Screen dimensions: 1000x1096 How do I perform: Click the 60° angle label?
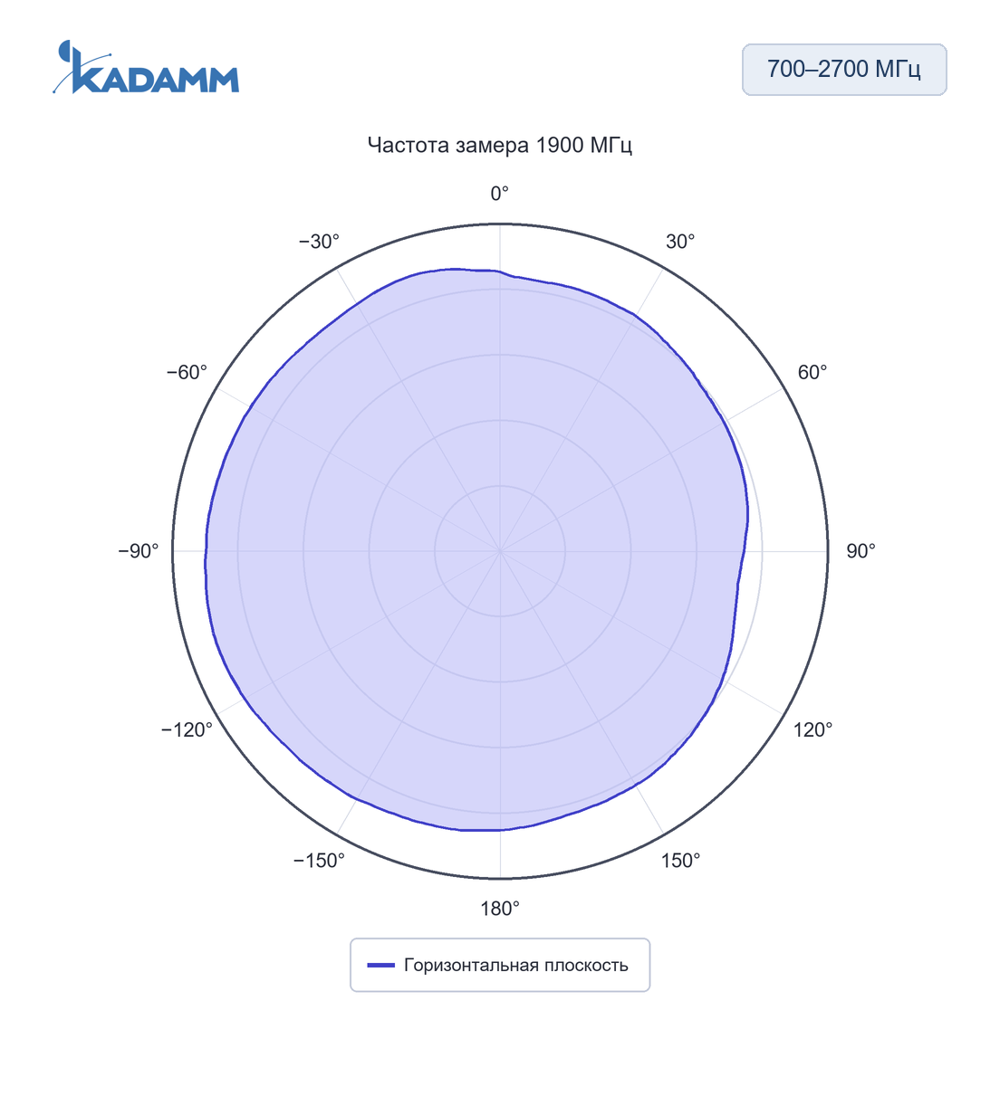click(812, 372)
